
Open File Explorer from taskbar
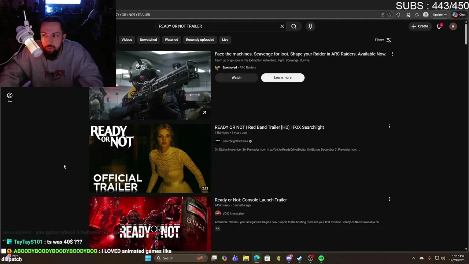click(x=246, y=258)
